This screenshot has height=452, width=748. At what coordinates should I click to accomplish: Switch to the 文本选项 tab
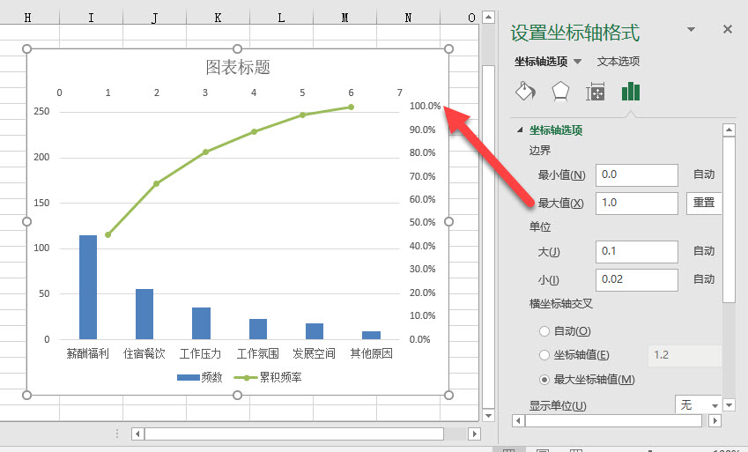618,62
